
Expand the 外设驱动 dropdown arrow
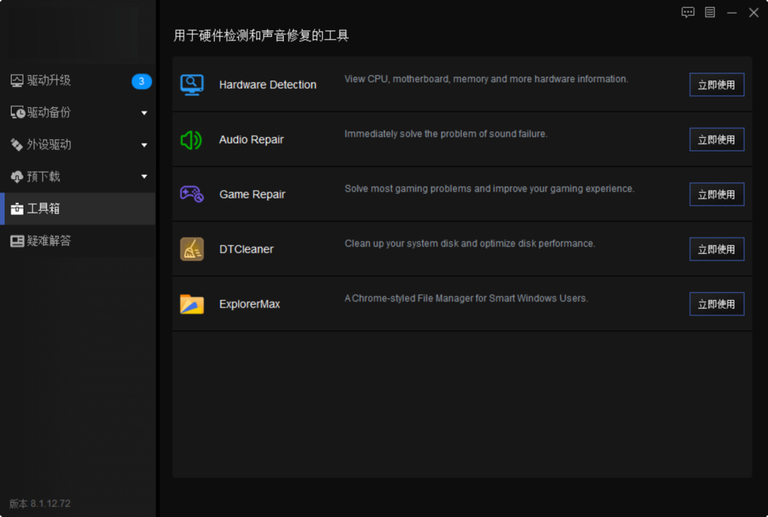point(144,145)
